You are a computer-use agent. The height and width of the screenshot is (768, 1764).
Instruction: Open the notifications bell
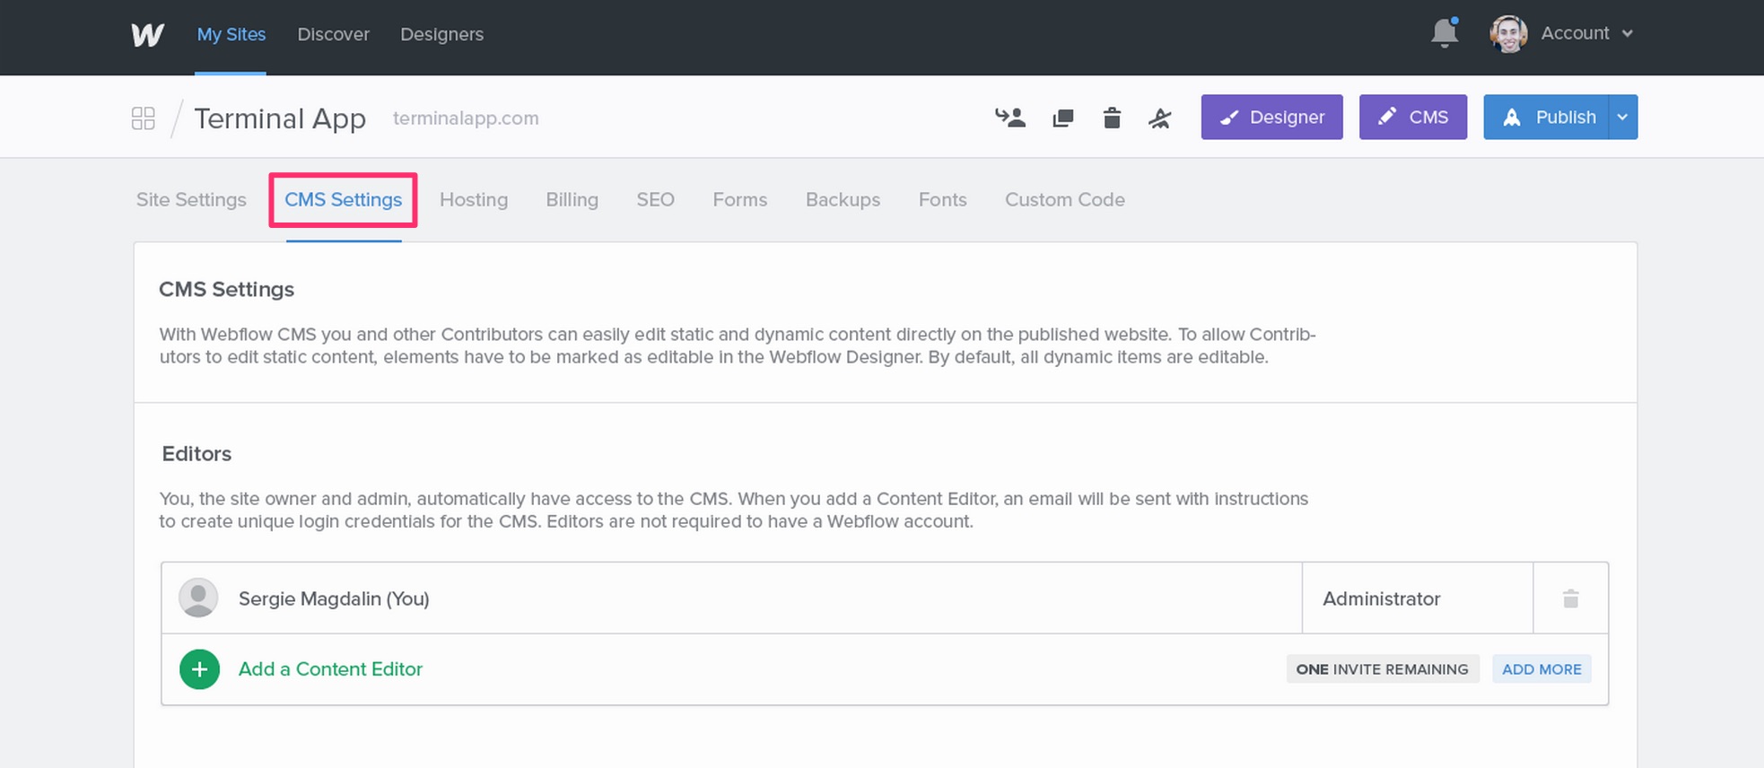(x=1444, y=33)
